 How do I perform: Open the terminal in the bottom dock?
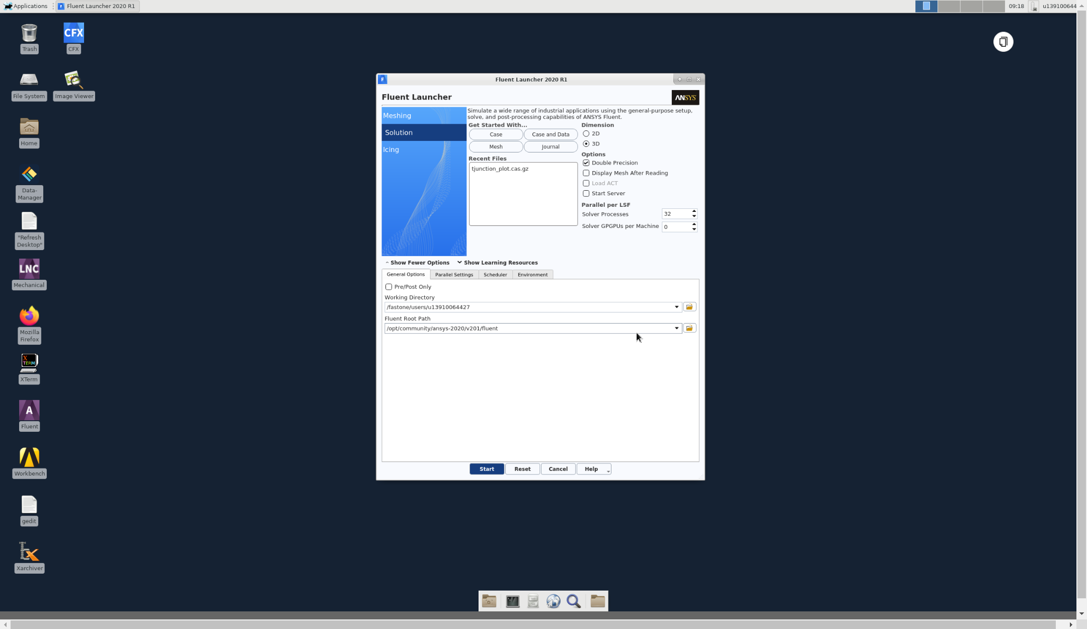point(512,601)
